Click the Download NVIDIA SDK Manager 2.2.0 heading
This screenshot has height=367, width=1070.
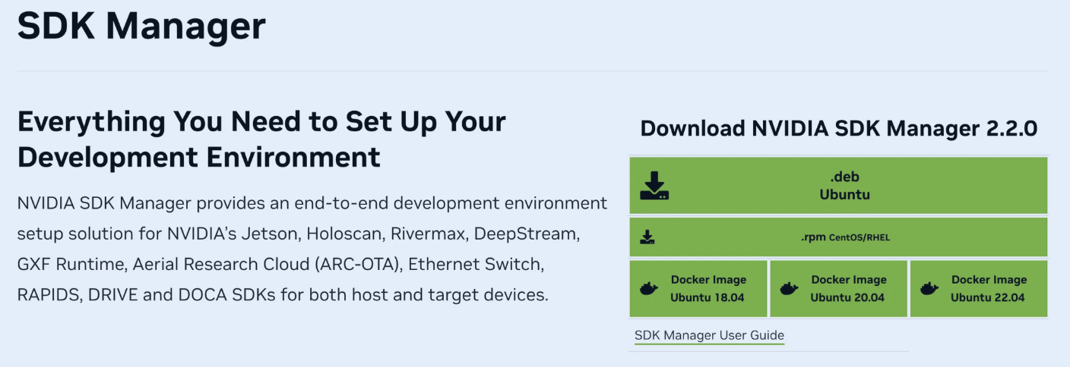tap(839, 128)
